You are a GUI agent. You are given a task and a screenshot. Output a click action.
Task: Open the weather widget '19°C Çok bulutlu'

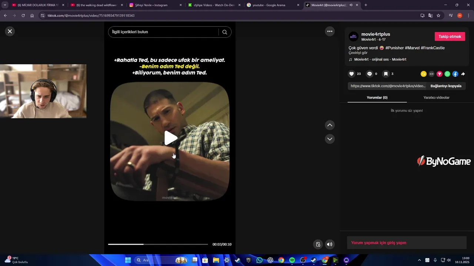coord(16,260)
